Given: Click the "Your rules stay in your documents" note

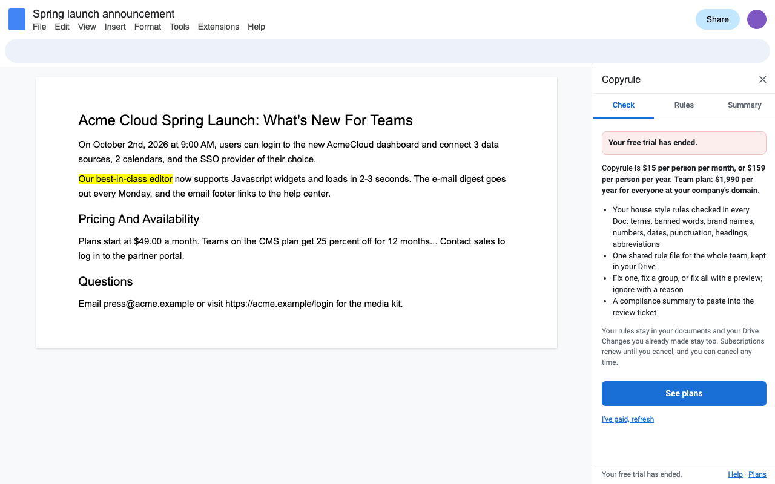Looking at the screenshot, I should point(684,347).
